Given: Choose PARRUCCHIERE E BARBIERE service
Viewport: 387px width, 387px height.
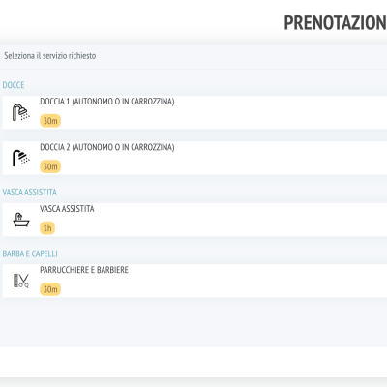Looking at the screenshot, I should [194, 281].
